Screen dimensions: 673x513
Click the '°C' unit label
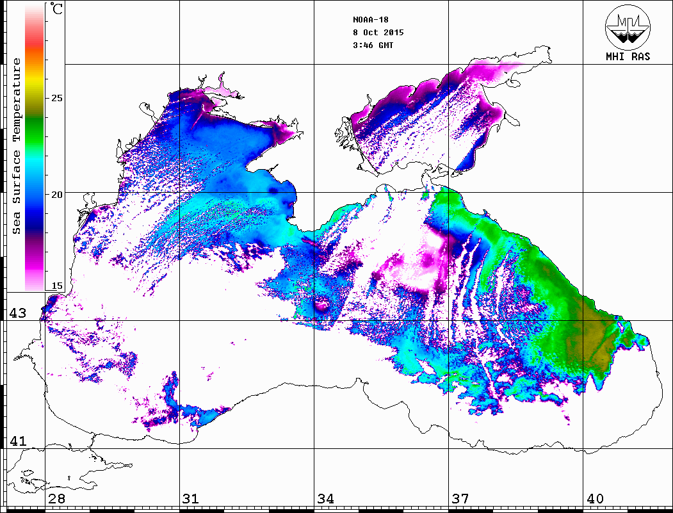(x=56, y=8)
